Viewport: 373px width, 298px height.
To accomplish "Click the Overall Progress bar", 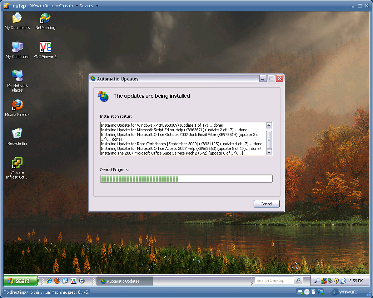I will pyautogui.click(x=186, y=179).
